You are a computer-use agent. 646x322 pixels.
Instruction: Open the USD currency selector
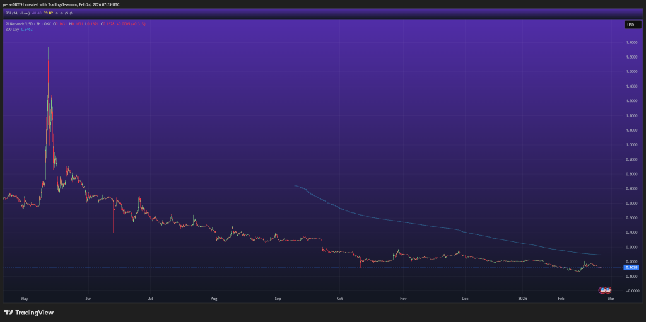[x=630, y=25]
